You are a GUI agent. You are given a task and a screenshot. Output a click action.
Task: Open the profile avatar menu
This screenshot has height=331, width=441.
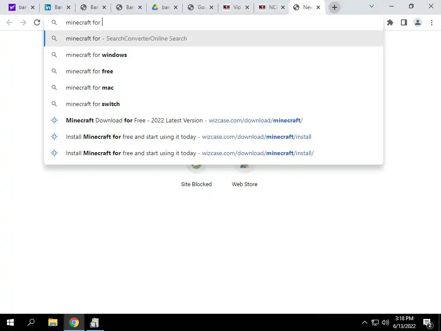click(418, 22)
